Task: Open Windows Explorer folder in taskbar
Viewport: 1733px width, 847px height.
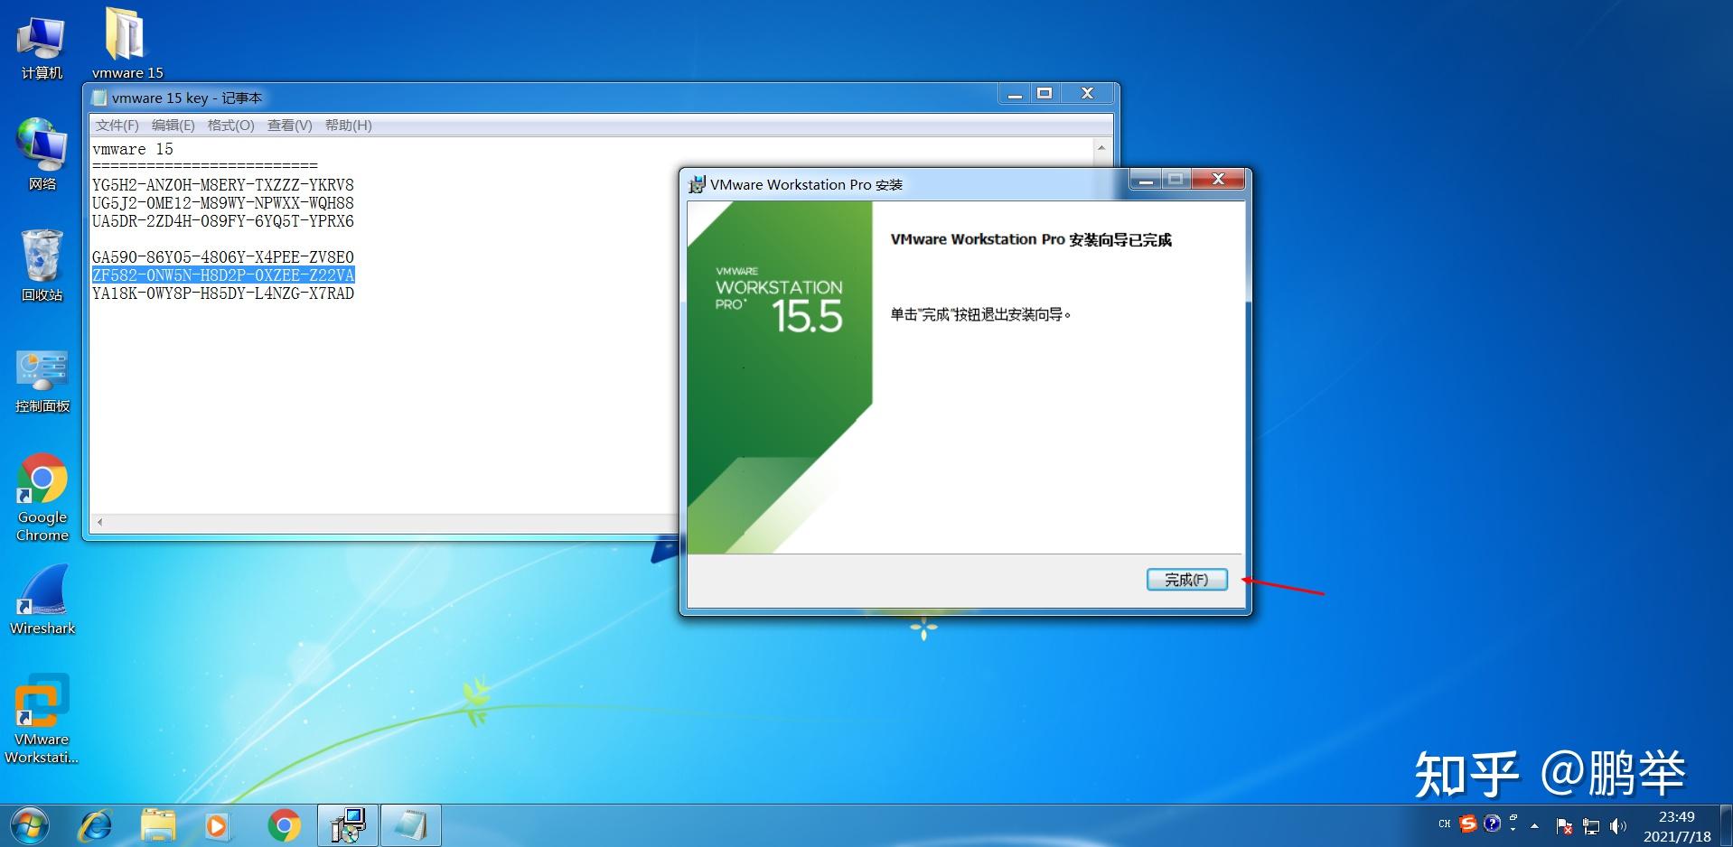Action: click(x=158, y=825)
